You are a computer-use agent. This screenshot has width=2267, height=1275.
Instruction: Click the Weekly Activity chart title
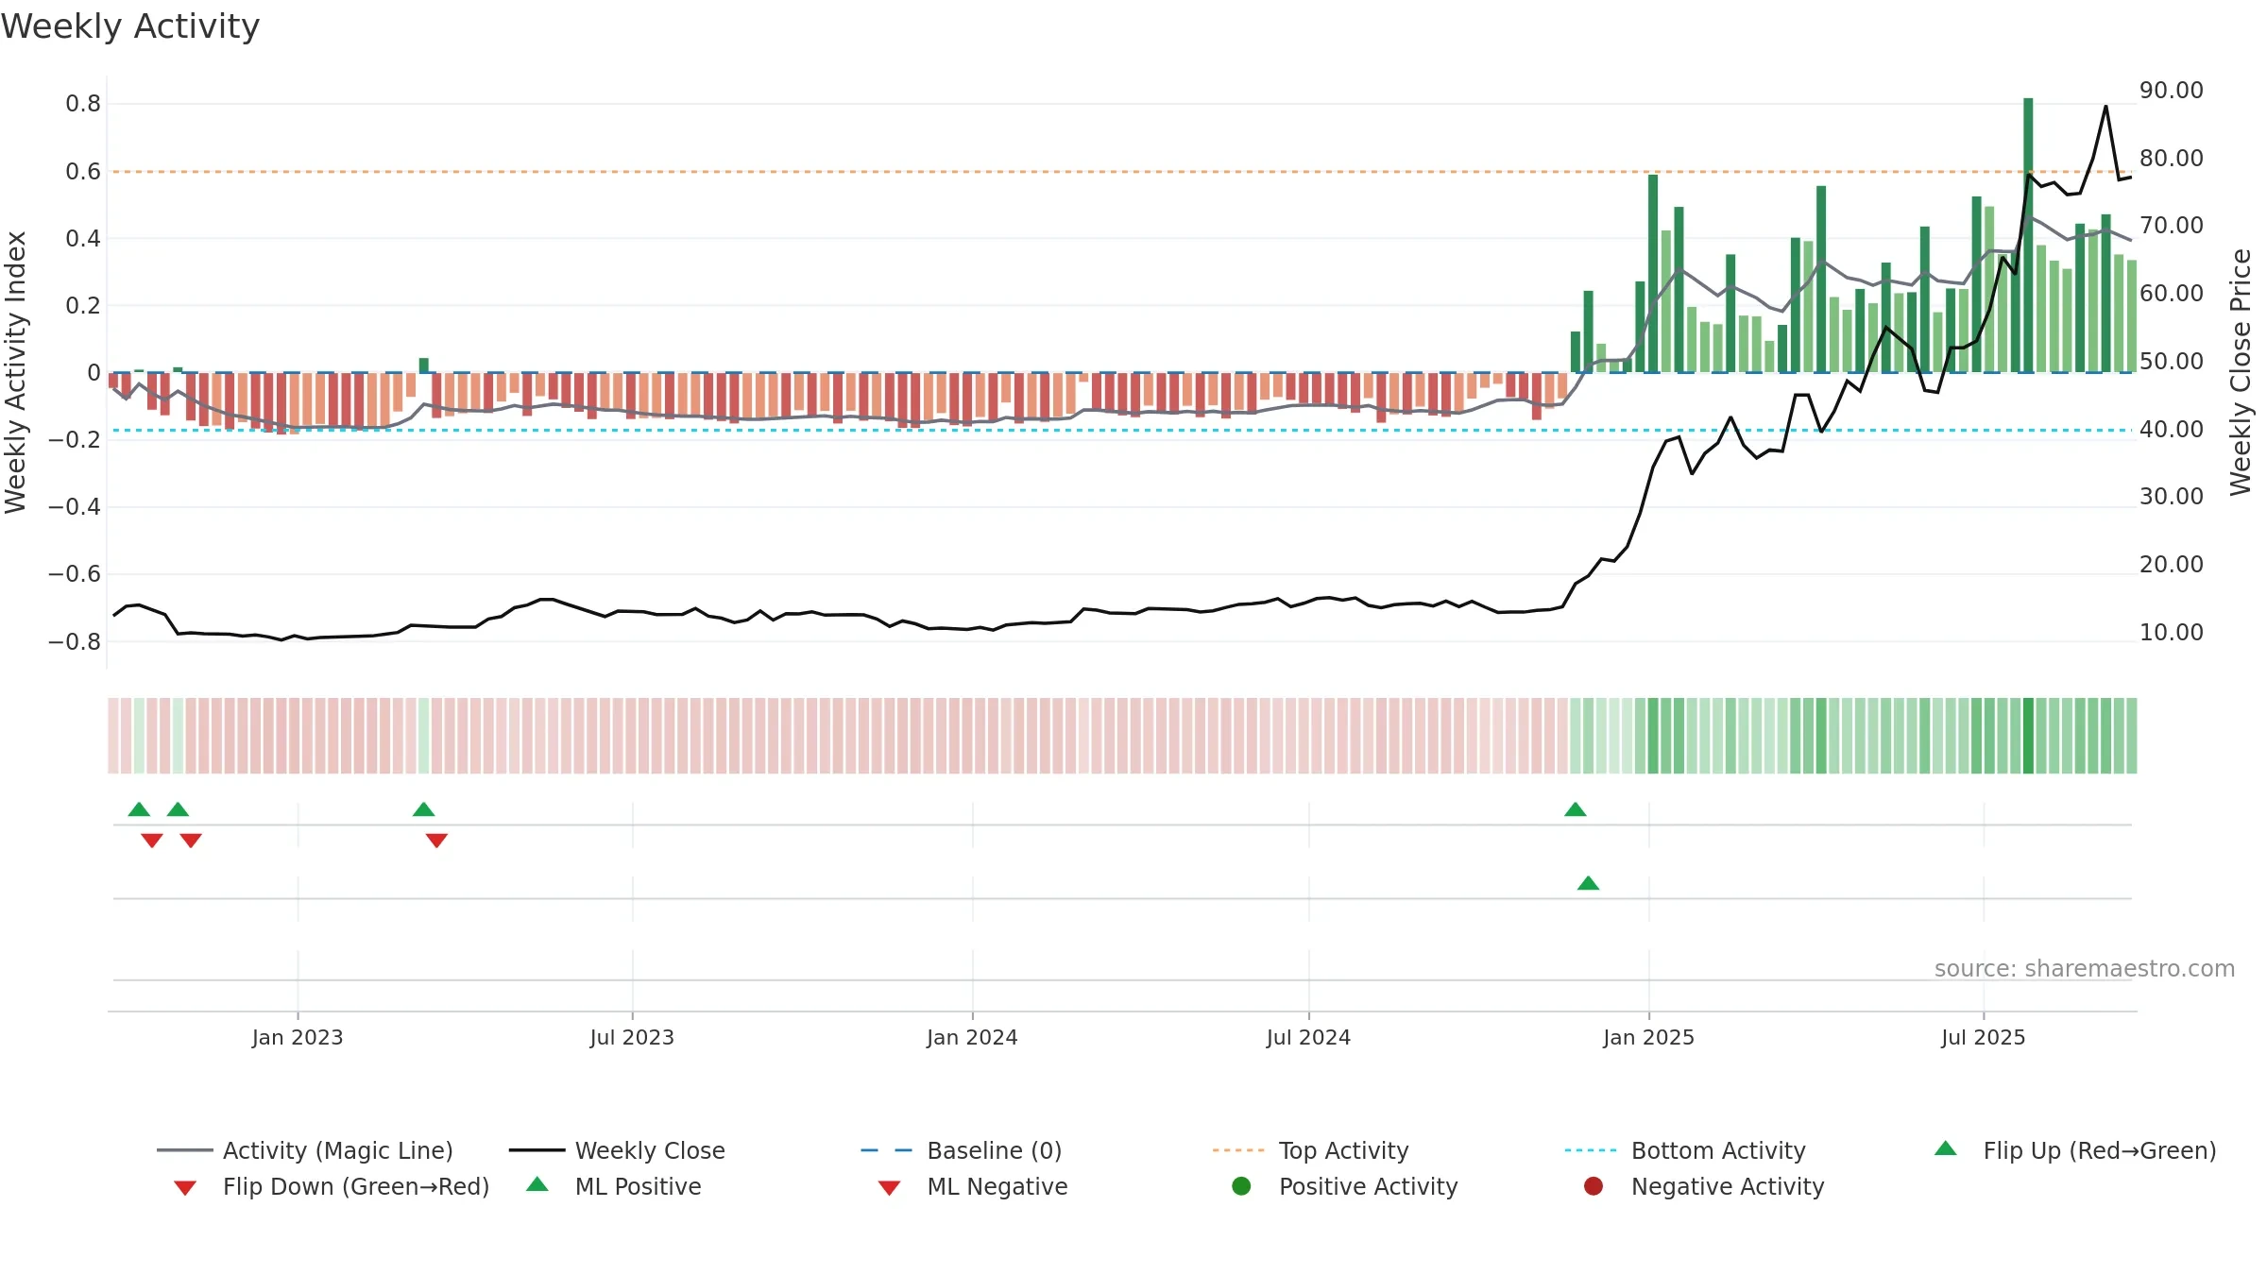[130, 26]
